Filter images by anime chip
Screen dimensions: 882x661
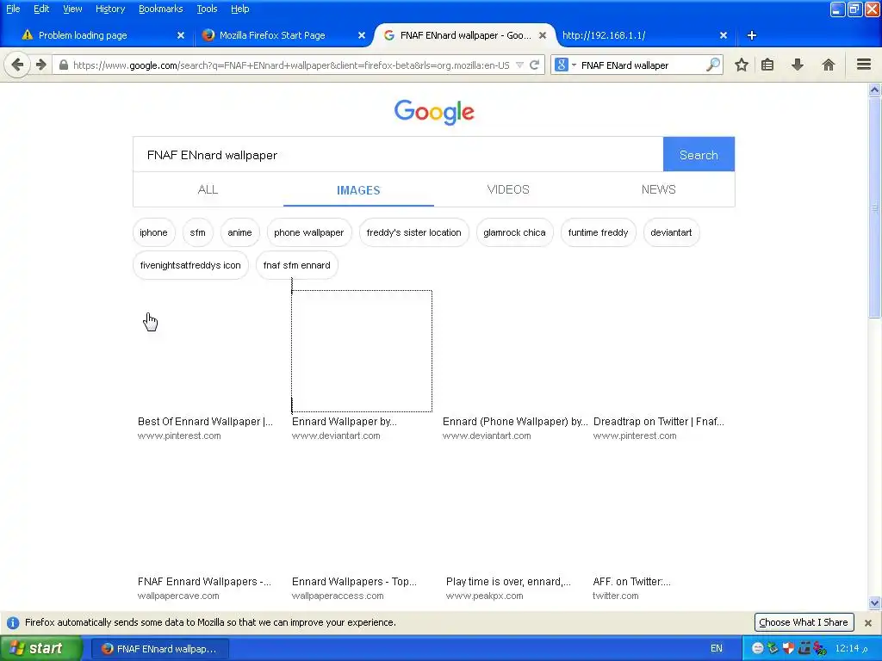(239, 232)
